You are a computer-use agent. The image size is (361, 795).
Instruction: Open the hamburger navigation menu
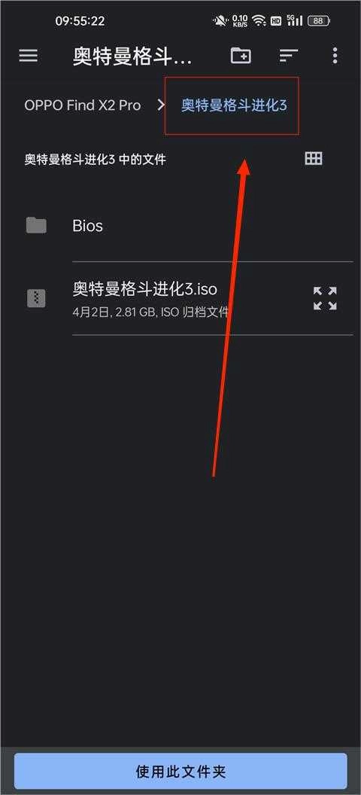(29, 55)
